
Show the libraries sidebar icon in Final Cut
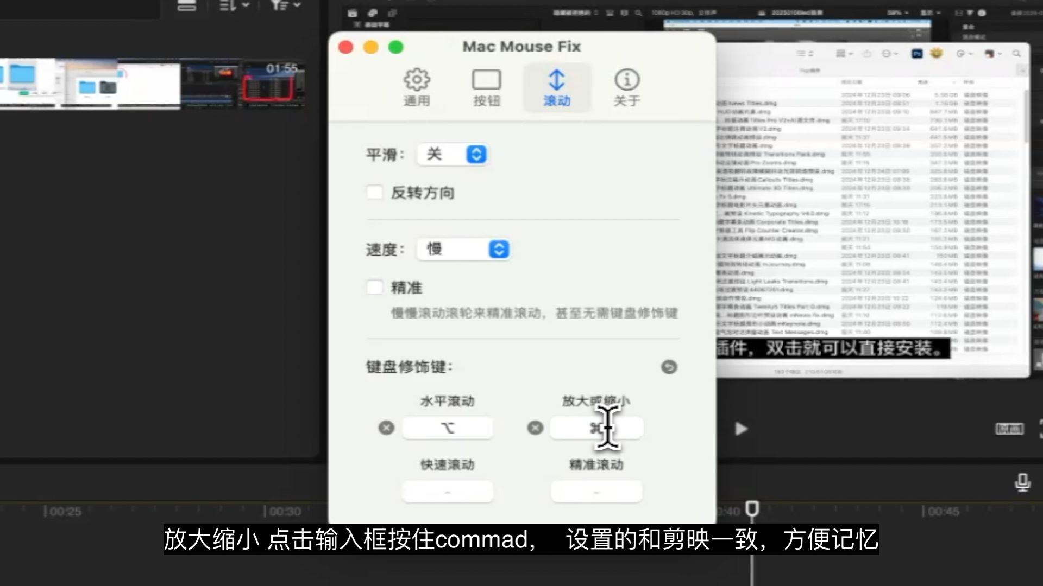352,13
